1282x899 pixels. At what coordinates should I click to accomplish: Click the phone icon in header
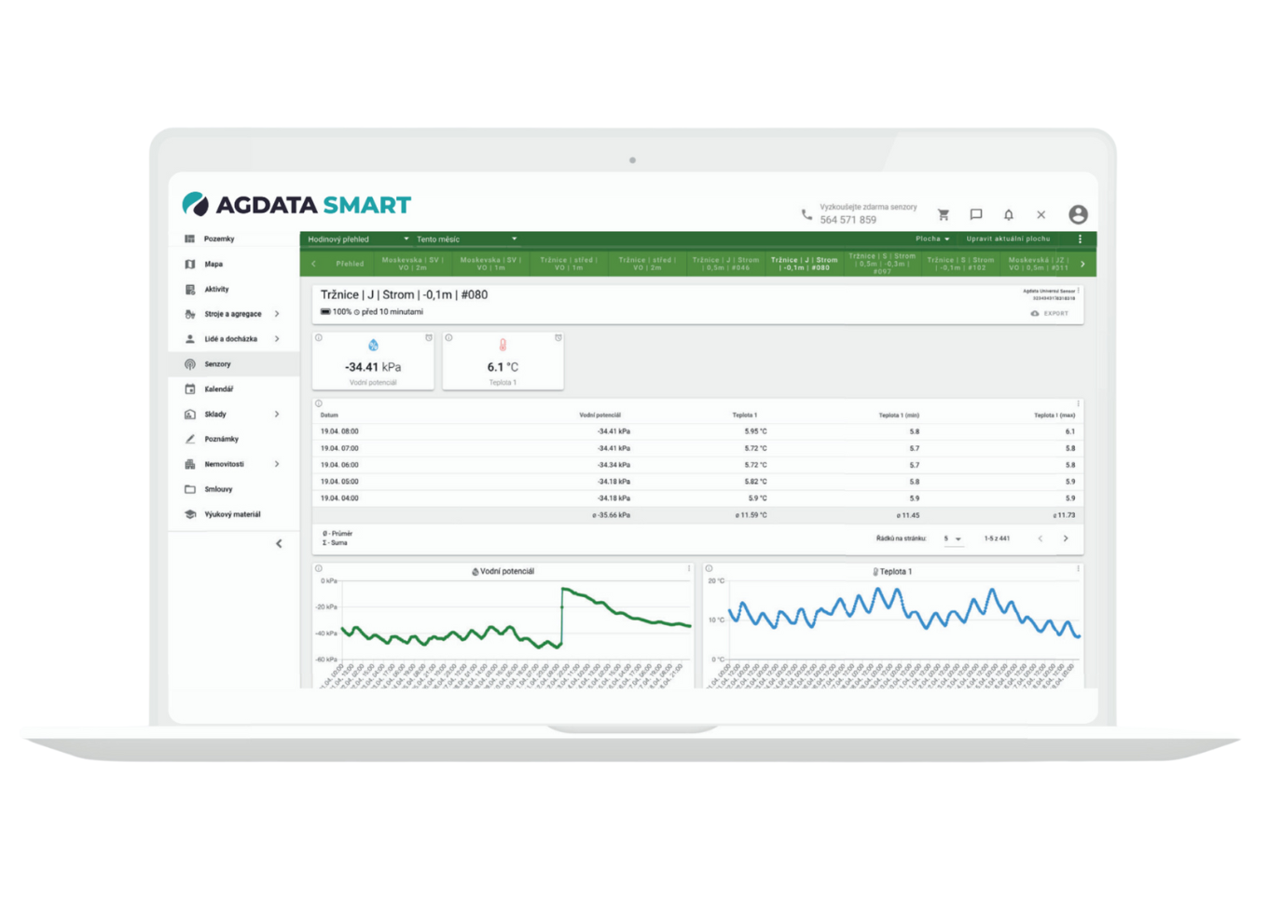(806, 214)
